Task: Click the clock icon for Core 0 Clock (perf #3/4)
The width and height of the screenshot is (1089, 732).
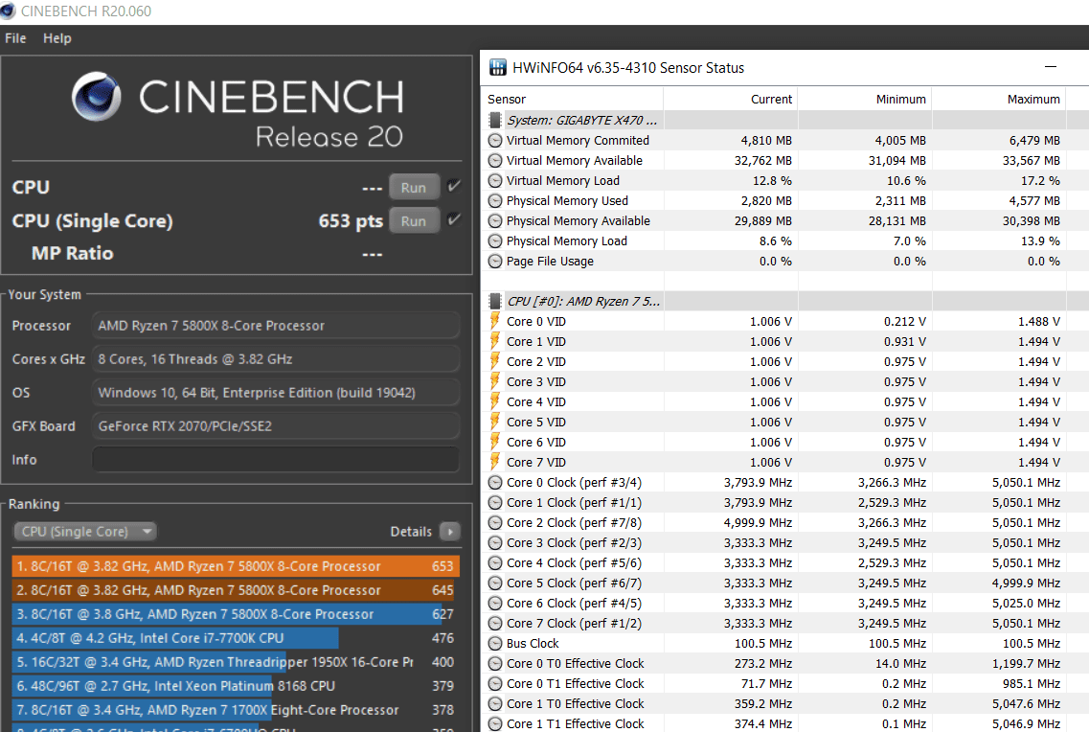Action: [495, 483]
